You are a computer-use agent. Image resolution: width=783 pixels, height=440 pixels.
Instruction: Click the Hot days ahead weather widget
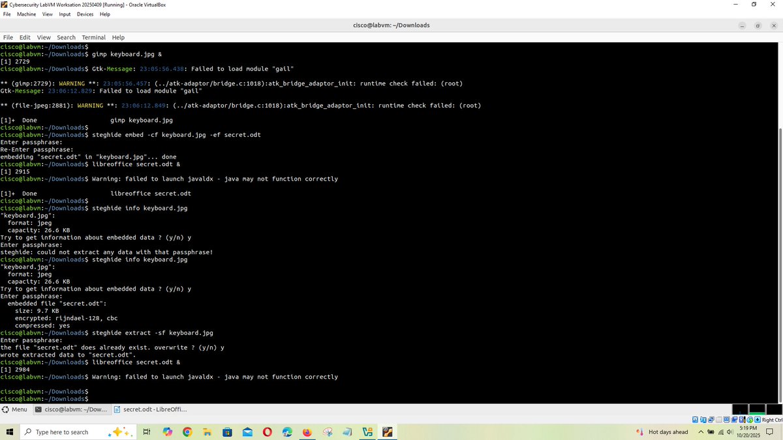point(662,432)
